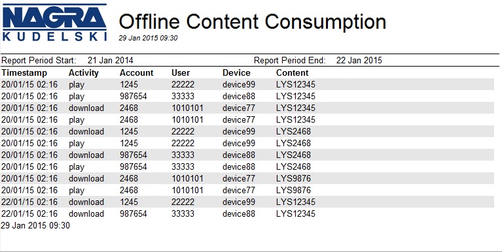This screenshot has height=252, width=502.
Task: Select the first 22/01/15 02:16 timestamp
Action: 29,202
